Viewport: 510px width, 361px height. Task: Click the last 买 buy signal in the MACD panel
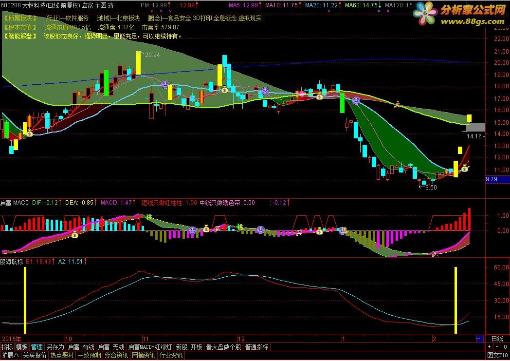[435, 254]
